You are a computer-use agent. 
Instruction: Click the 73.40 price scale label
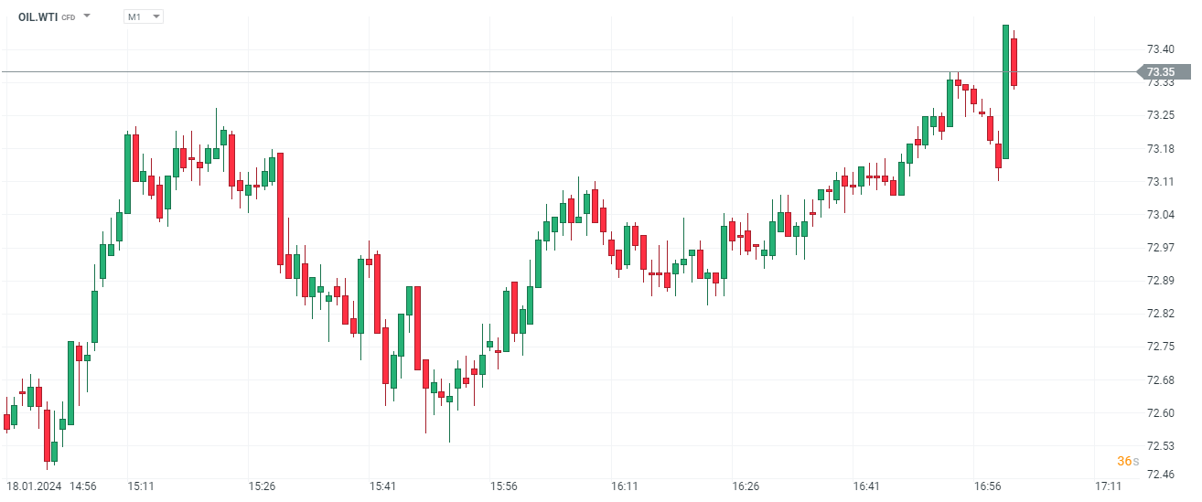(1161, 48)
